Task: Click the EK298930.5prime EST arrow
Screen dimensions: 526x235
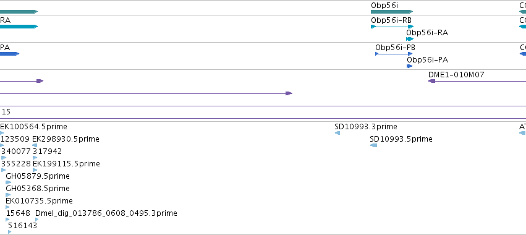Action: [x=35, y=145]
